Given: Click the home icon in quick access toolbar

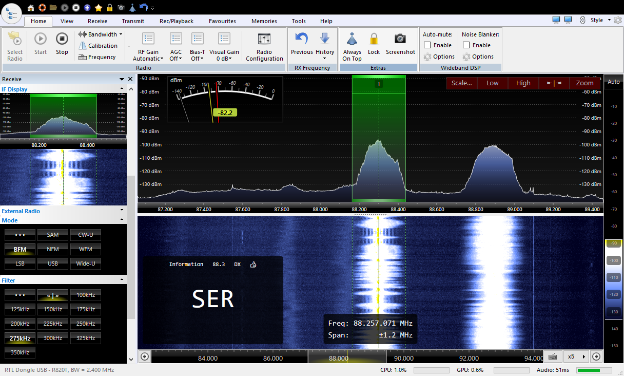Looking at the screenshot, I should pos(31,8).
